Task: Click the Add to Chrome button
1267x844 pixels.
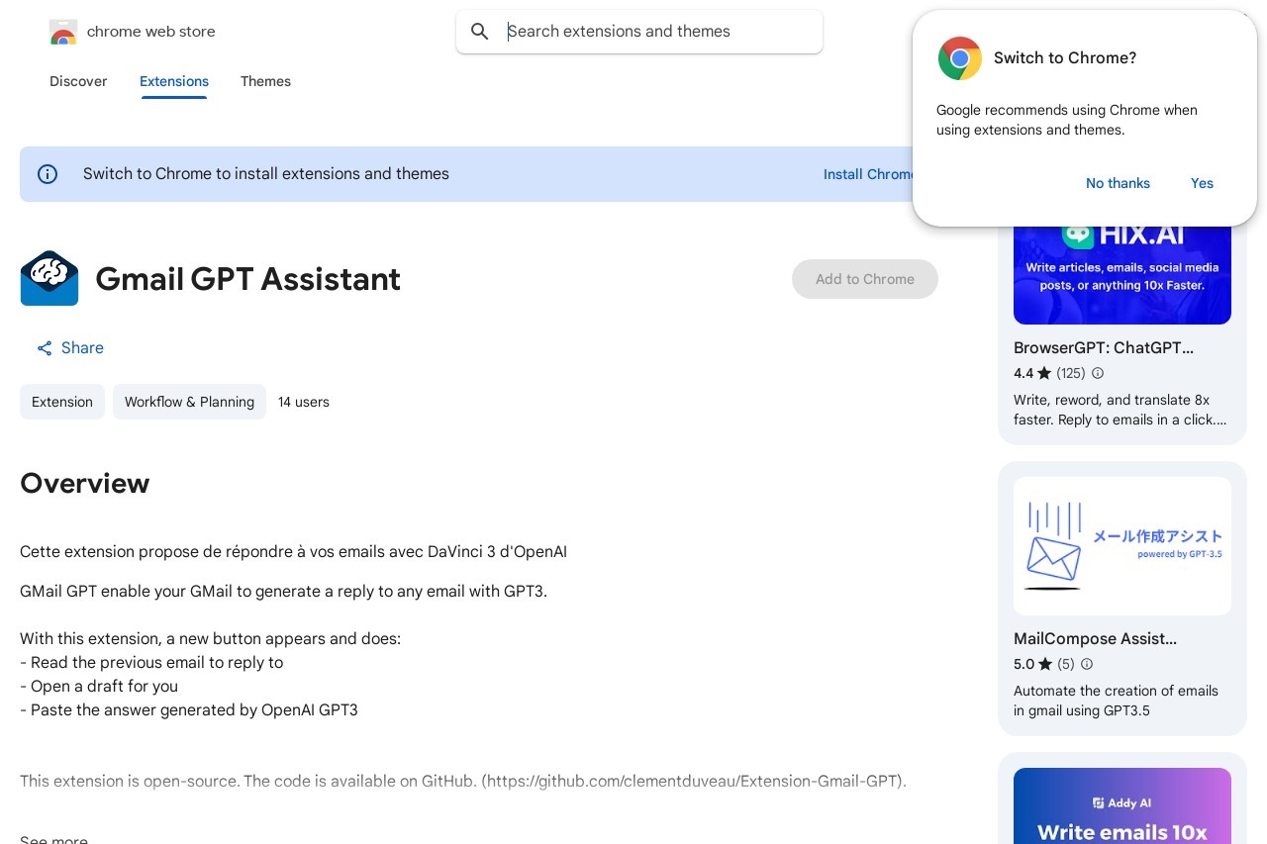Action: point(865,279)
